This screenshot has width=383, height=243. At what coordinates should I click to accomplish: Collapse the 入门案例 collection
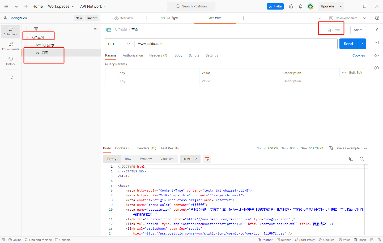27,38
